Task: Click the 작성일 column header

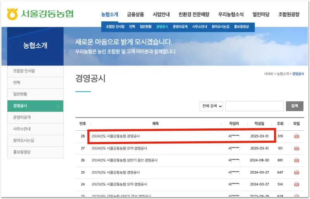Action: tap(259, 124)
